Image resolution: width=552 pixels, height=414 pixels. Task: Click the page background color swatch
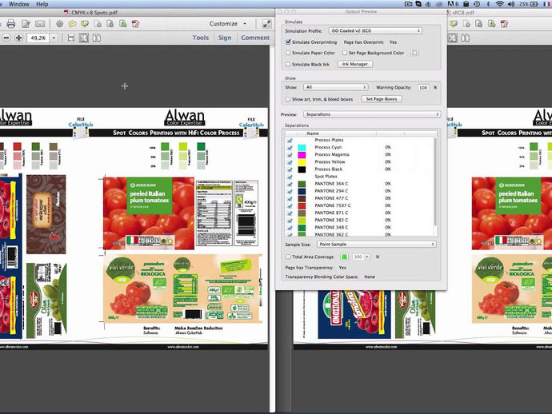coord(414,53)
